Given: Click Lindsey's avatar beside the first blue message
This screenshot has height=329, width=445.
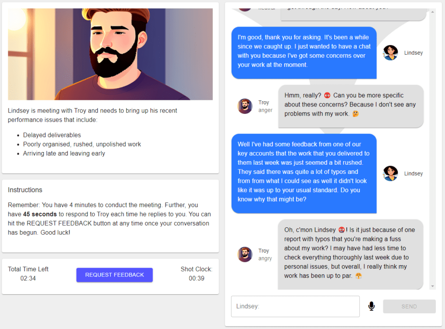Looking at the screenshot, I should (x=390, y=53).
